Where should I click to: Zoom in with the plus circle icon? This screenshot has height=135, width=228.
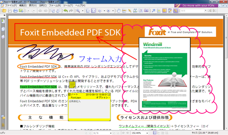(108, 11)
